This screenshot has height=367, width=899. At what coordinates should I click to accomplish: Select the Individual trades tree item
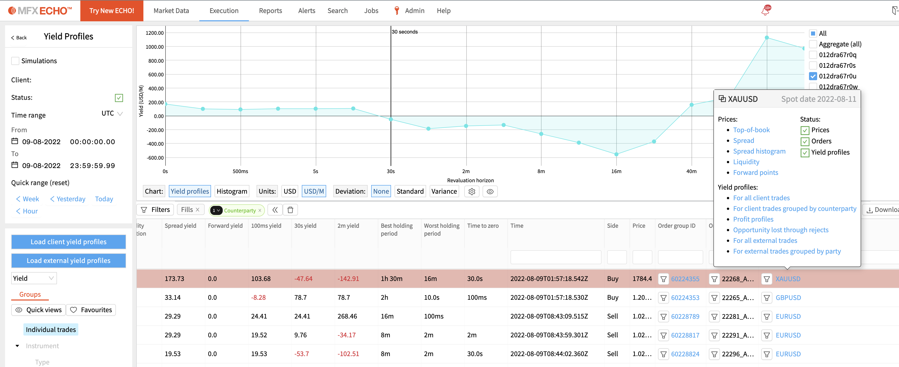click(51, 330)
